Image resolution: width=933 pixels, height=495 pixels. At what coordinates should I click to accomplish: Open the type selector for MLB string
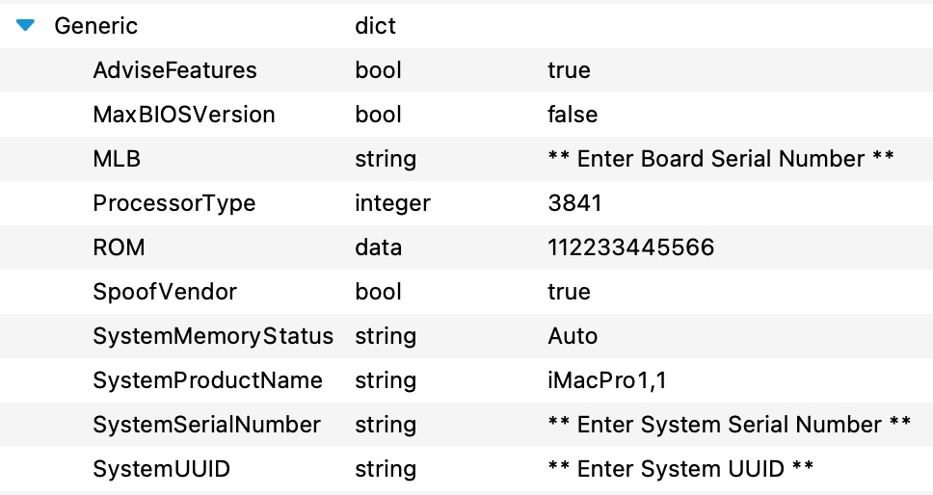pyautogui.click(x=386, y=159)
